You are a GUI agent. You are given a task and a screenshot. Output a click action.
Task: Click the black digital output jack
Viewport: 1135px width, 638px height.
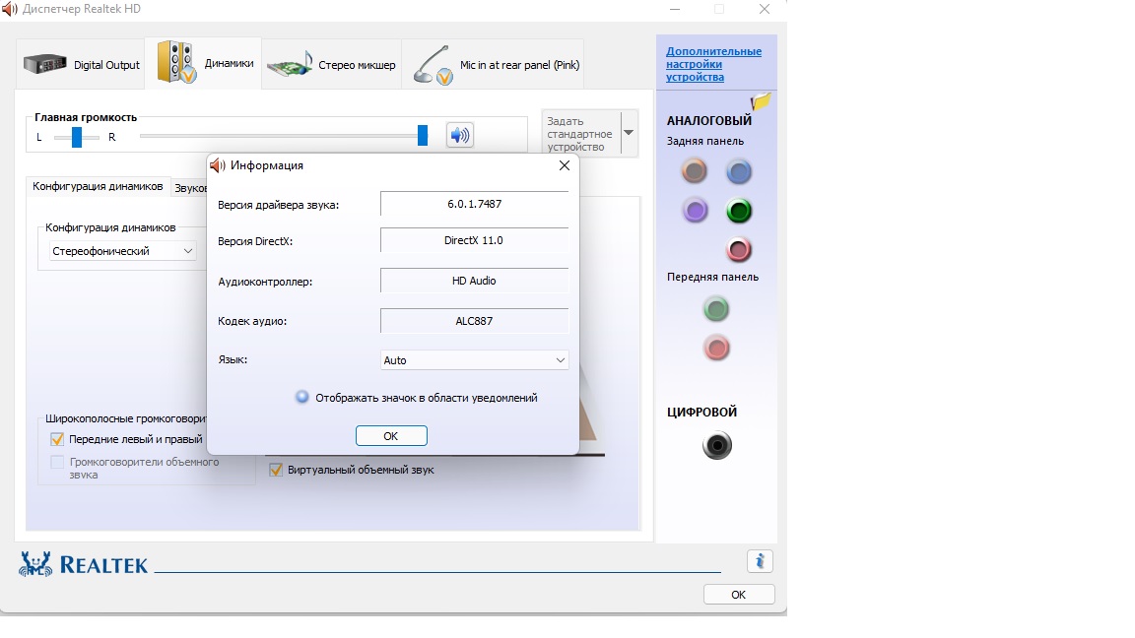coord(716,446)
